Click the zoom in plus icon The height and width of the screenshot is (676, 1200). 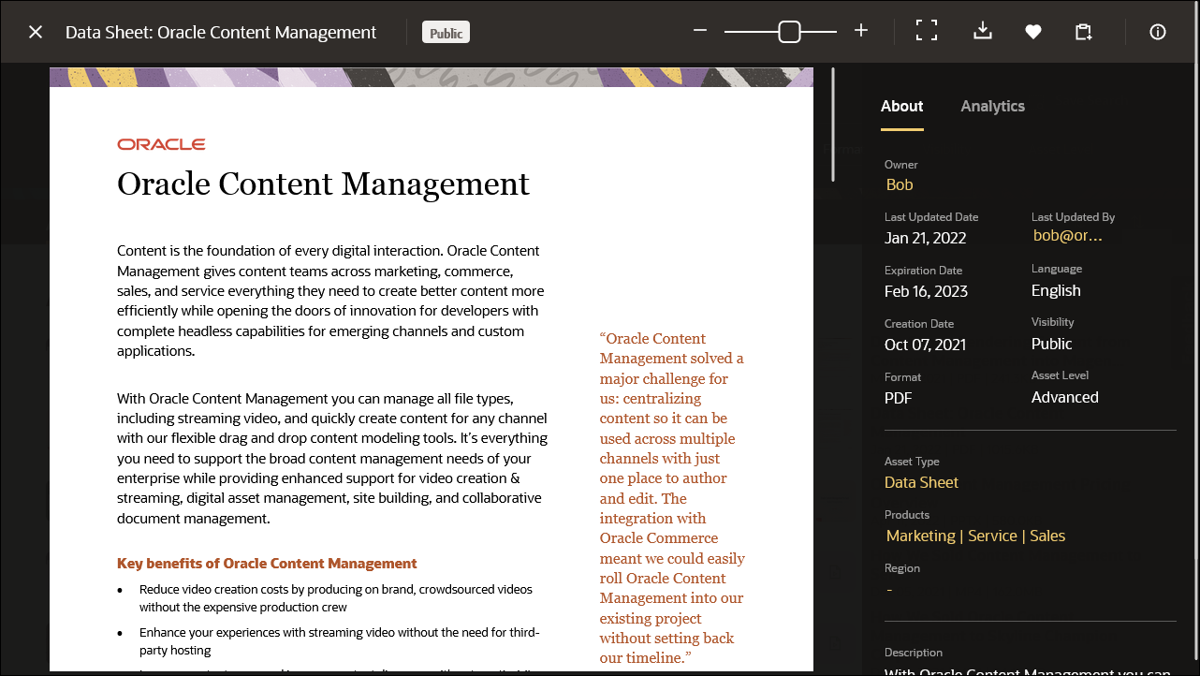point(861,31)
